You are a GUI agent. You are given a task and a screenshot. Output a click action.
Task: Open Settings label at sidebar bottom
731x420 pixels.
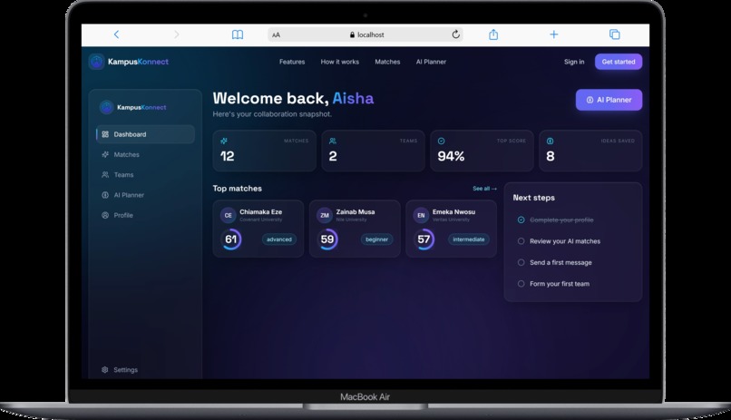coord(126,370)
